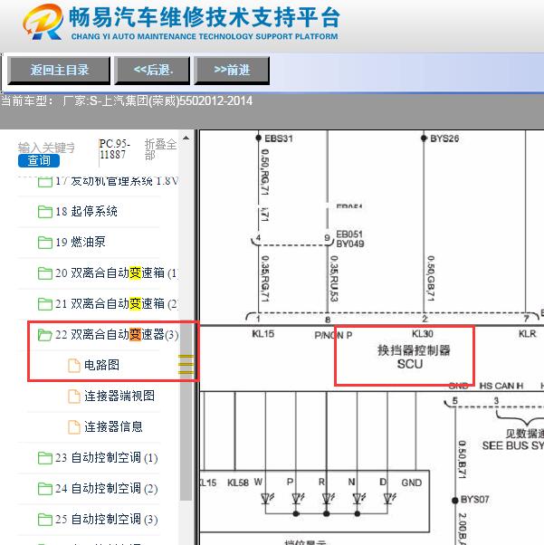Click the BYS07 ground splice label

pos(474,500)
